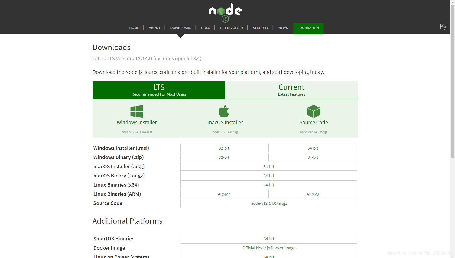Open the GET INVOLVED nav item
Screen dimensions: 455x258
231,28
